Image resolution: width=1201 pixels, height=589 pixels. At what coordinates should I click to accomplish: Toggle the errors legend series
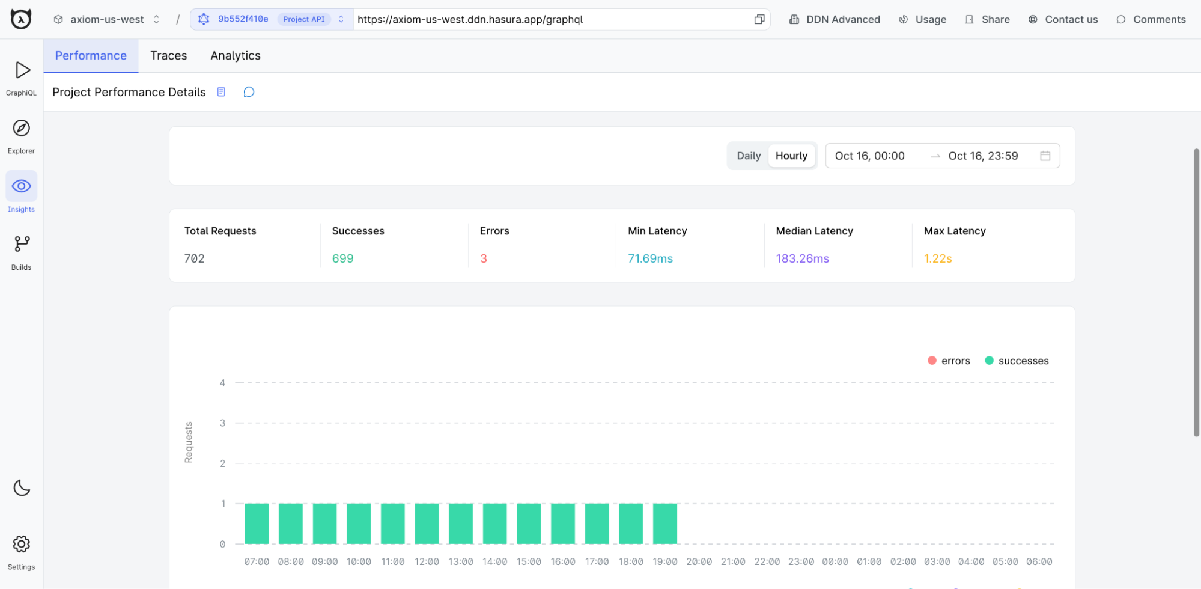click(949, 361)
